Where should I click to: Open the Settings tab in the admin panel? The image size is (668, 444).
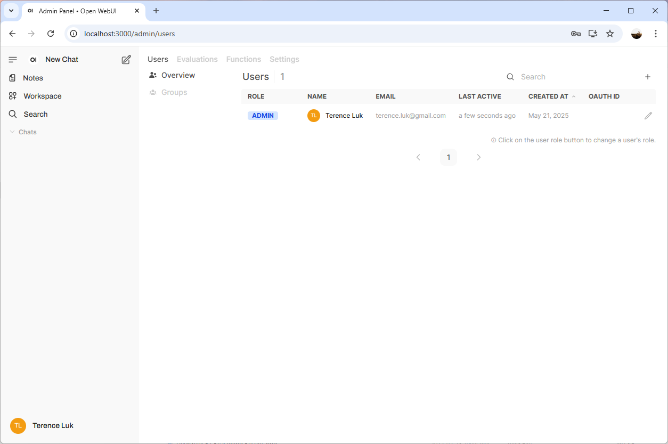284,59
